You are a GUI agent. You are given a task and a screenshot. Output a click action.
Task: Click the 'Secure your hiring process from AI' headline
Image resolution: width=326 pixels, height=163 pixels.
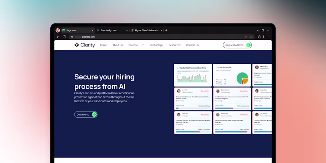[104, 82]
